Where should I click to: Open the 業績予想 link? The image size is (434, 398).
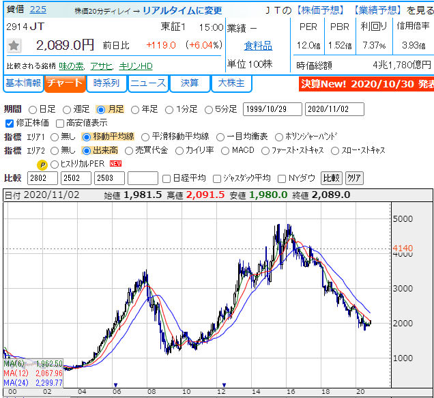pyautogui.click(x=378, y=10)
